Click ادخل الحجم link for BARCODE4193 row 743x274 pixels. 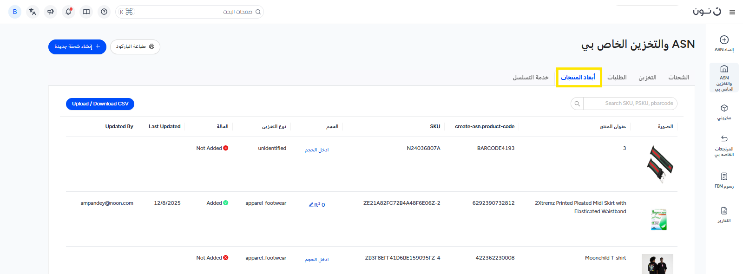pyautogui.click(x=317, y=150)
